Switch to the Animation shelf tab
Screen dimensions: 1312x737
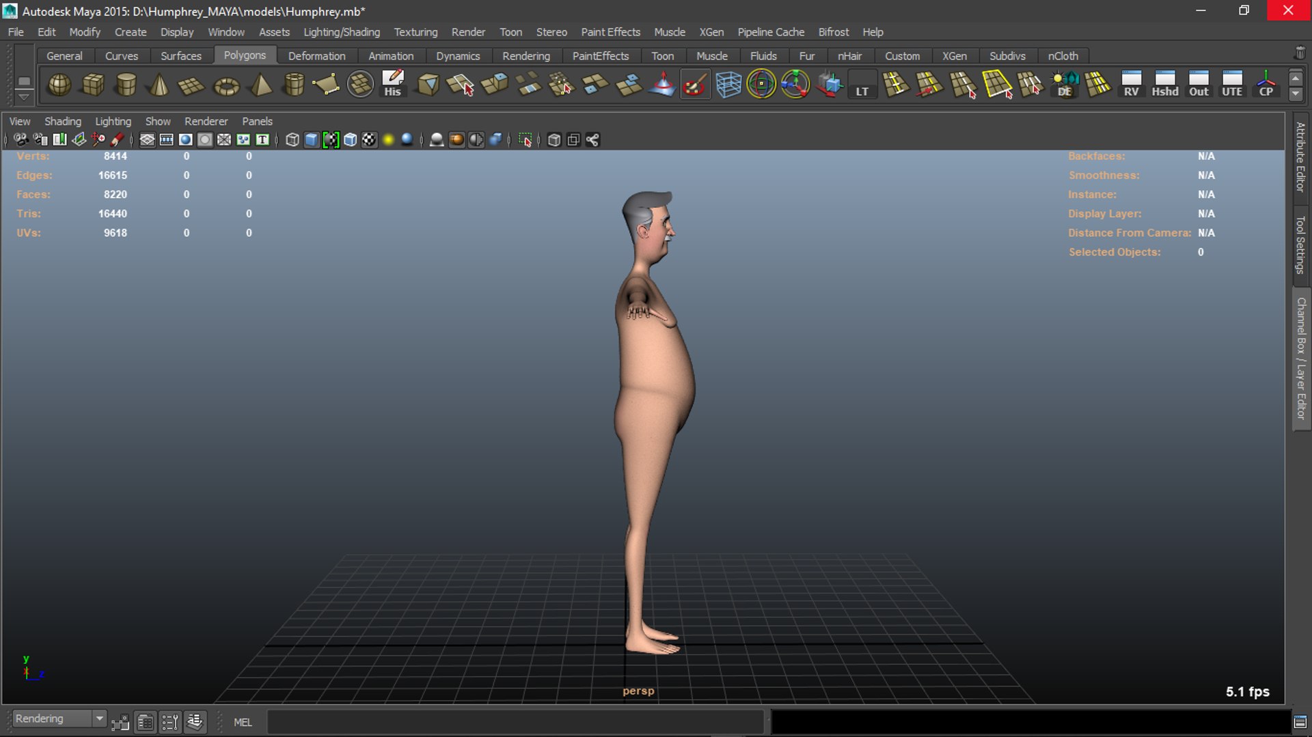pos(391,56)
